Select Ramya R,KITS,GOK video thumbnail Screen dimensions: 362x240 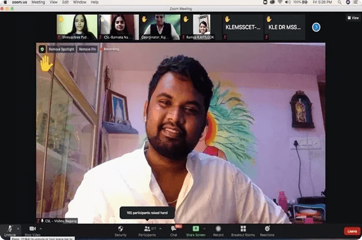point(202,27)
